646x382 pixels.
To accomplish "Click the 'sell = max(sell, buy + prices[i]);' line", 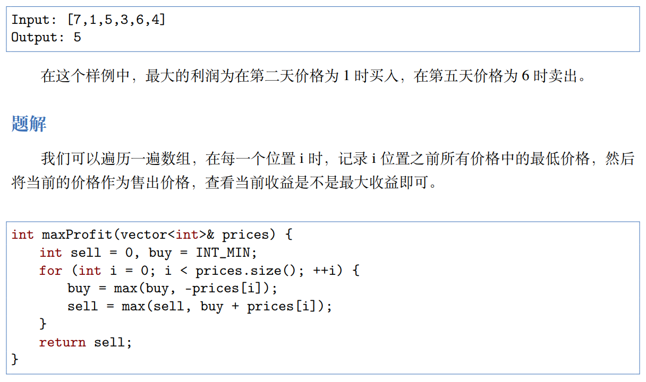I will click(200, 307).
